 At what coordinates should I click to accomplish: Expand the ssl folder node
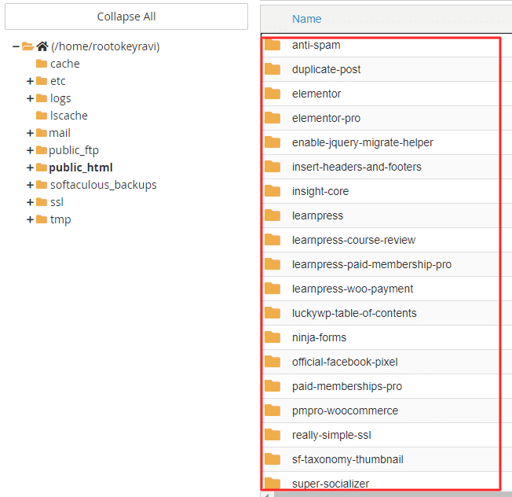pos(30,202)
